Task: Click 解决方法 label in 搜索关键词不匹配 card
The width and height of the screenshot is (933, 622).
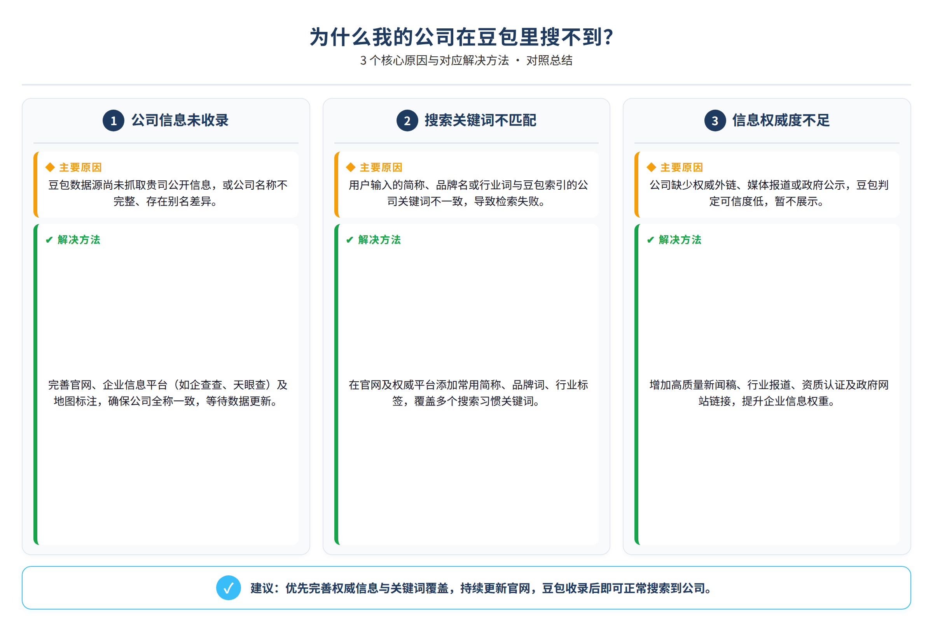Action: pos(380,240)
